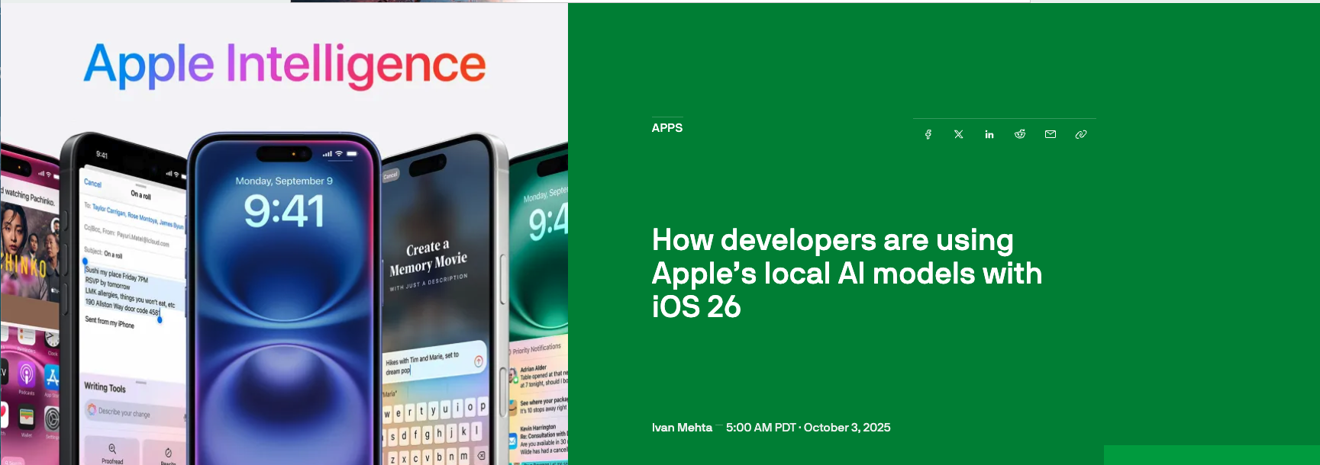Viewport: 1320px width, 465px height.
Task: Click the Wallet app icon in image
Action: pos(27,418)
